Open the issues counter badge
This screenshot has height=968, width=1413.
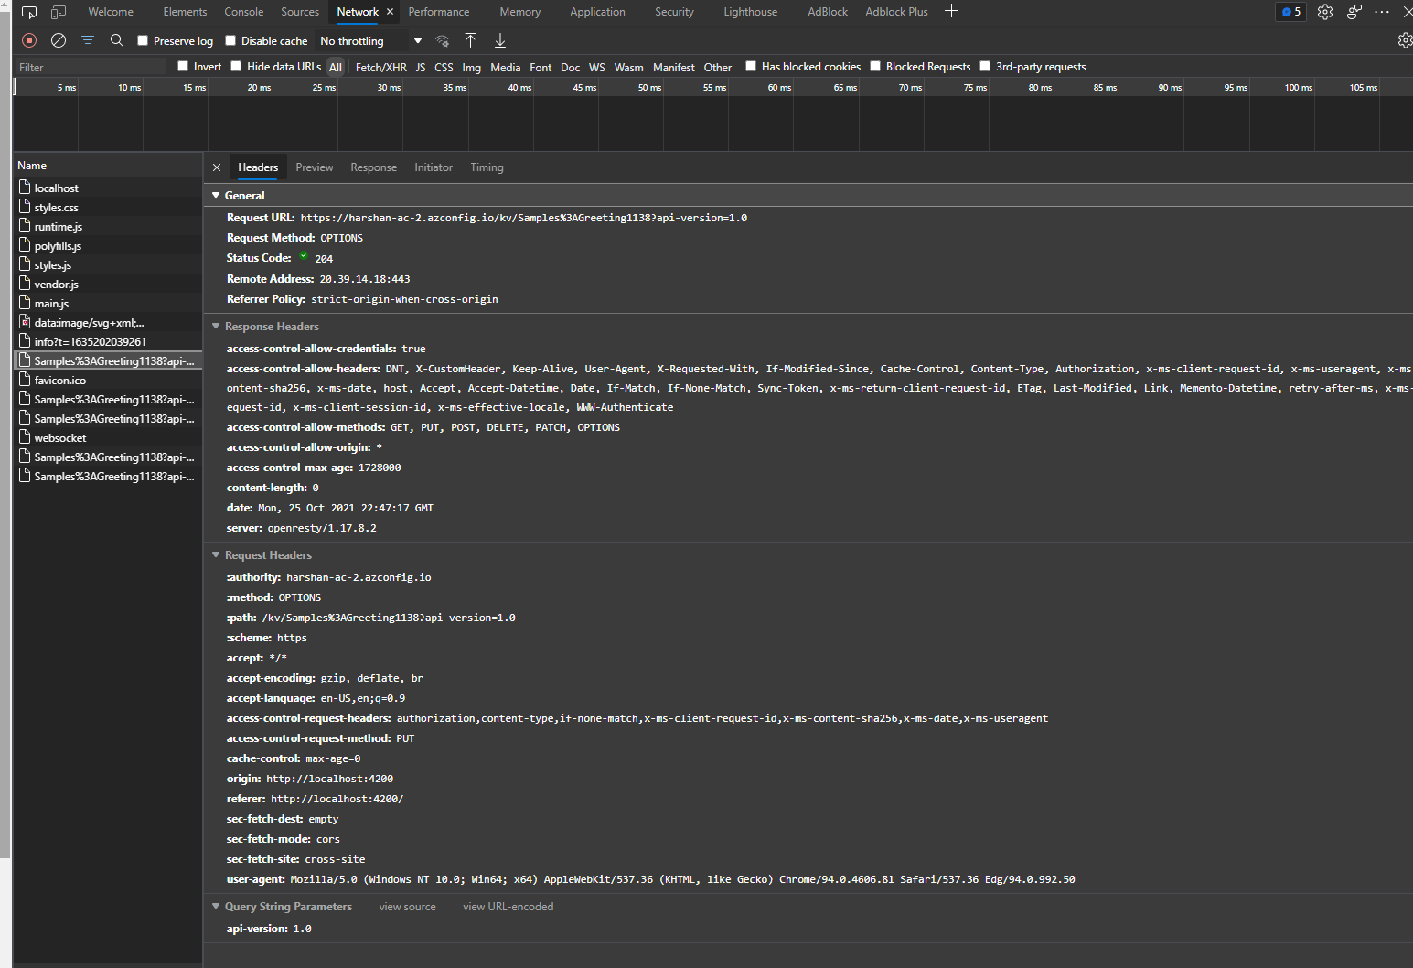point(1291,12)
